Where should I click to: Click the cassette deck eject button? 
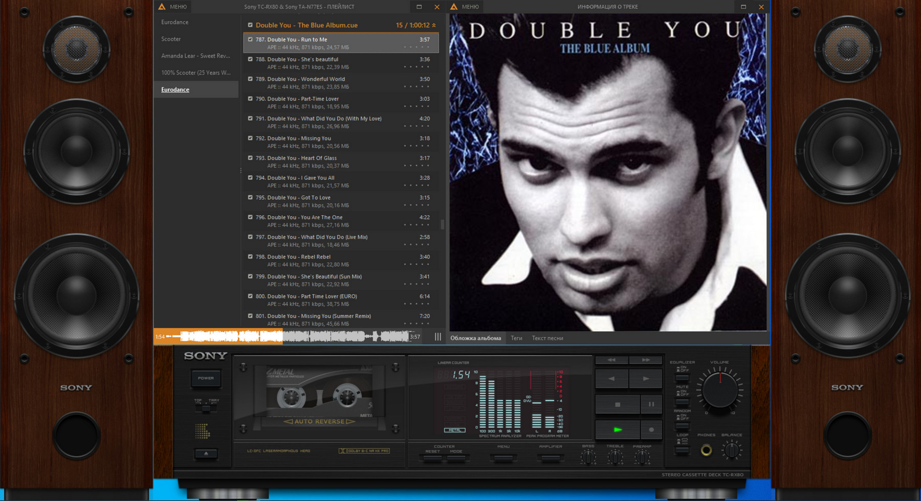tap(206, 453)
